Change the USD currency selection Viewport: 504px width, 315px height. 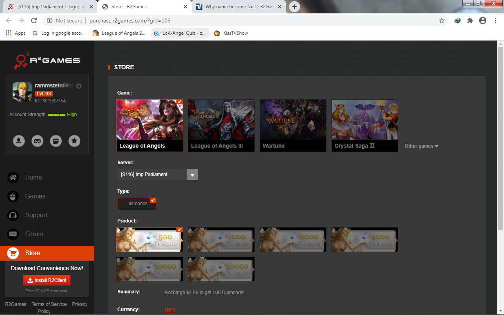(x=170, y=310)
